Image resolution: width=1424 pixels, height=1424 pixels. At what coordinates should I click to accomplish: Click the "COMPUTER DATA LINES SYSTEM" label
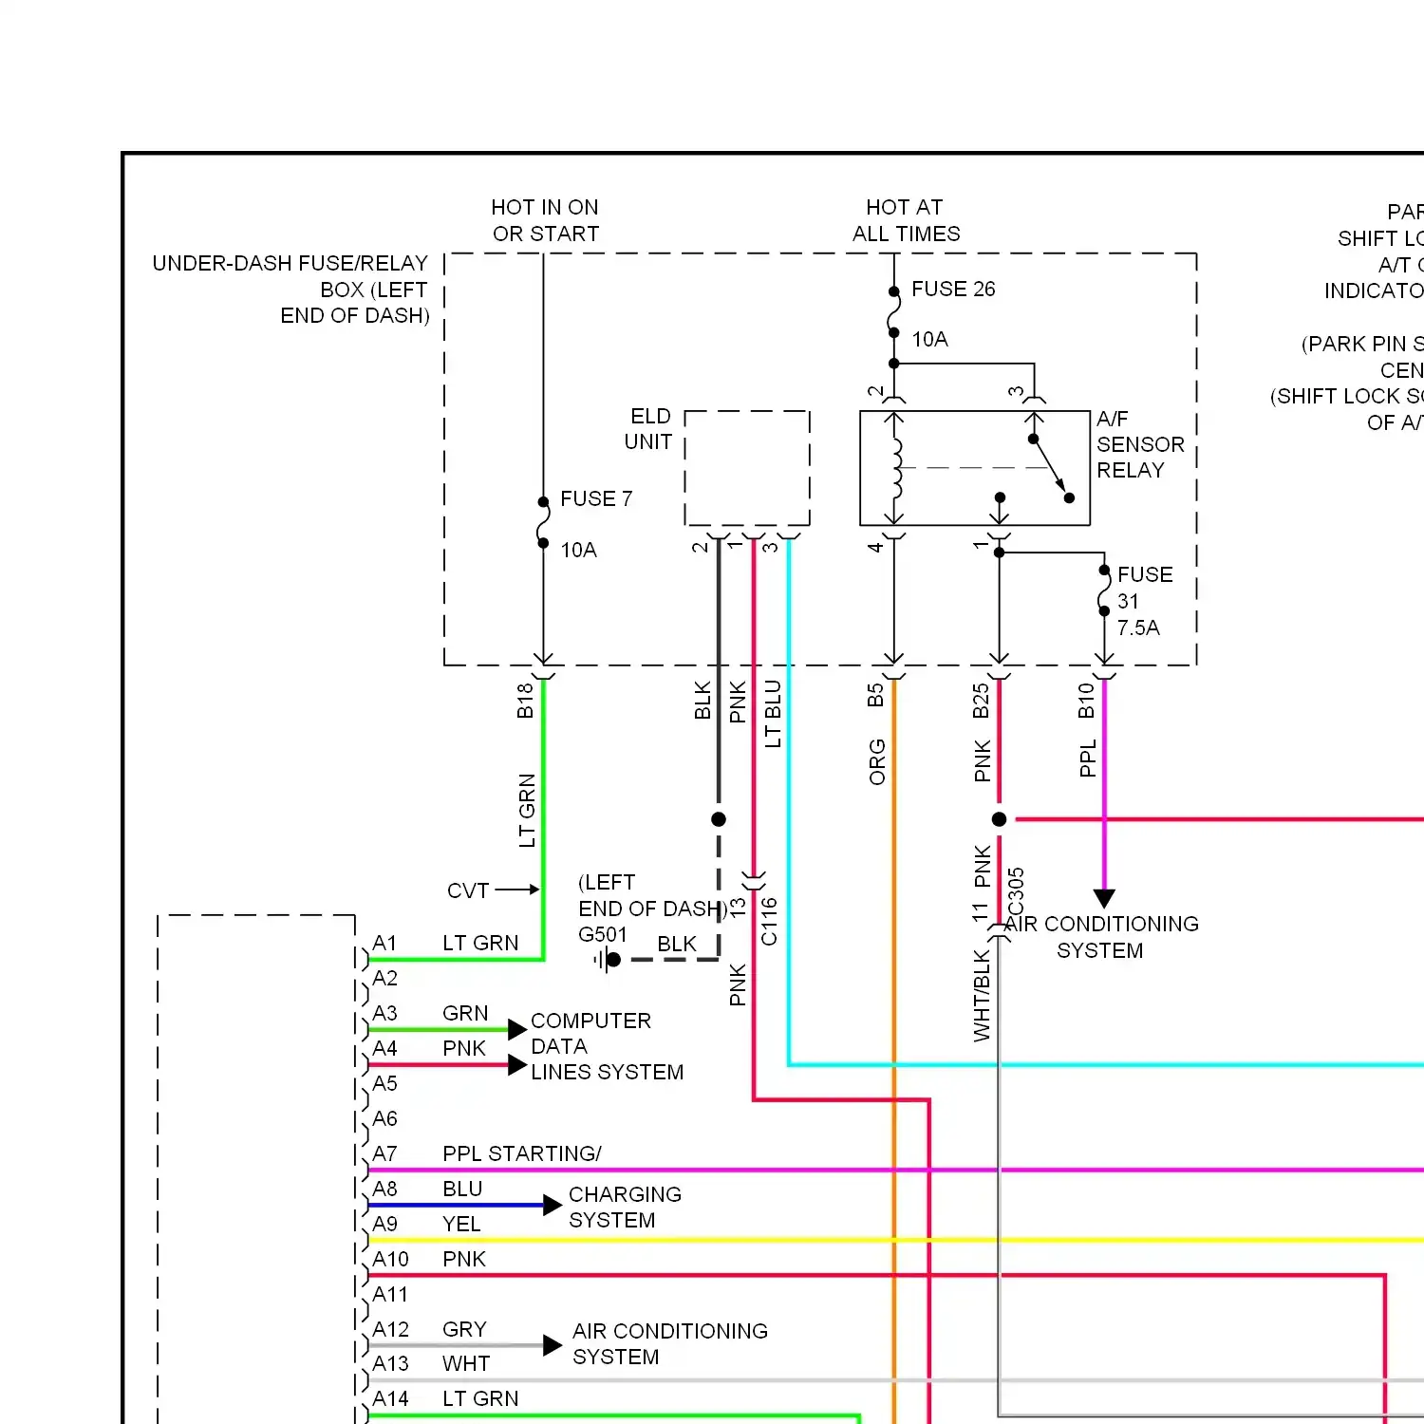[607, 1046]
